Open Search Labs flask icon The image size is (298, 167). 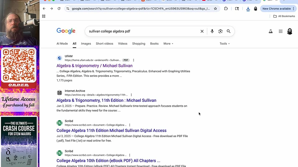[271, 31]
